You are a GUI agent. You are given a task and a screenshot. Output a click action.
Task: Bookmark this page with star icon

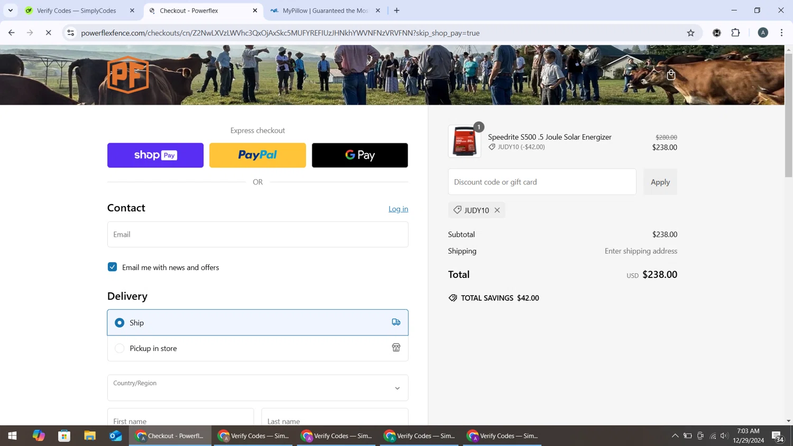coord(690,33)
